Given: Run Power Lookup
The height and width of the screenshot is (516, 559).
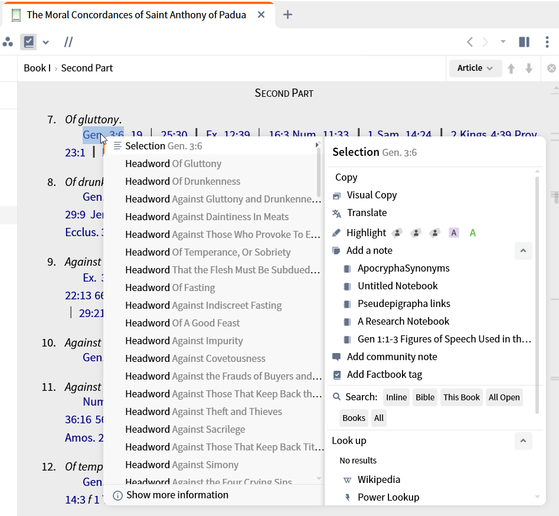Looking at the screenshot, I should click(388, 498).
